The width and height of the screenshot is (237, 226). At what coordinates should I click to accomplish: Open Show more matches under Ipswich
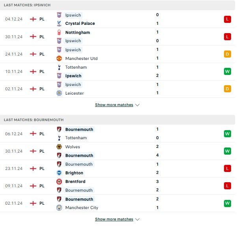[114, 105]
